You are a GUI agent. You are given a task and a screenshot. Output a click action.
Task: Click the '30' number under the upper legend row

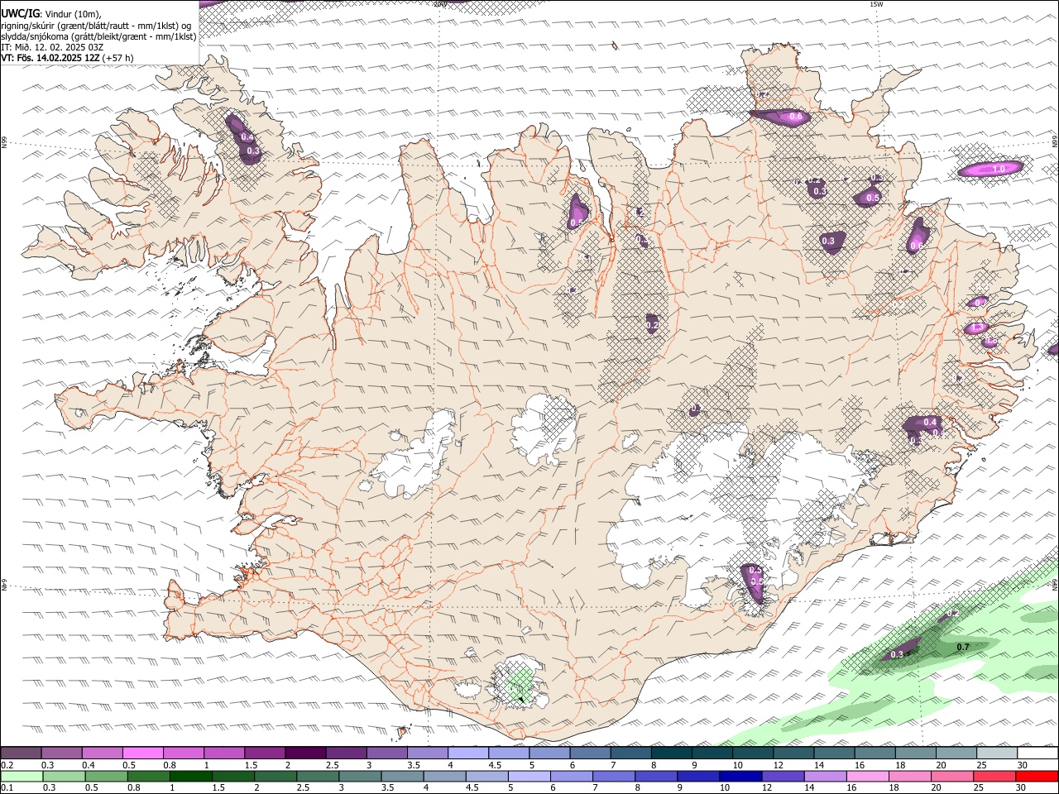coord(1023,765)
